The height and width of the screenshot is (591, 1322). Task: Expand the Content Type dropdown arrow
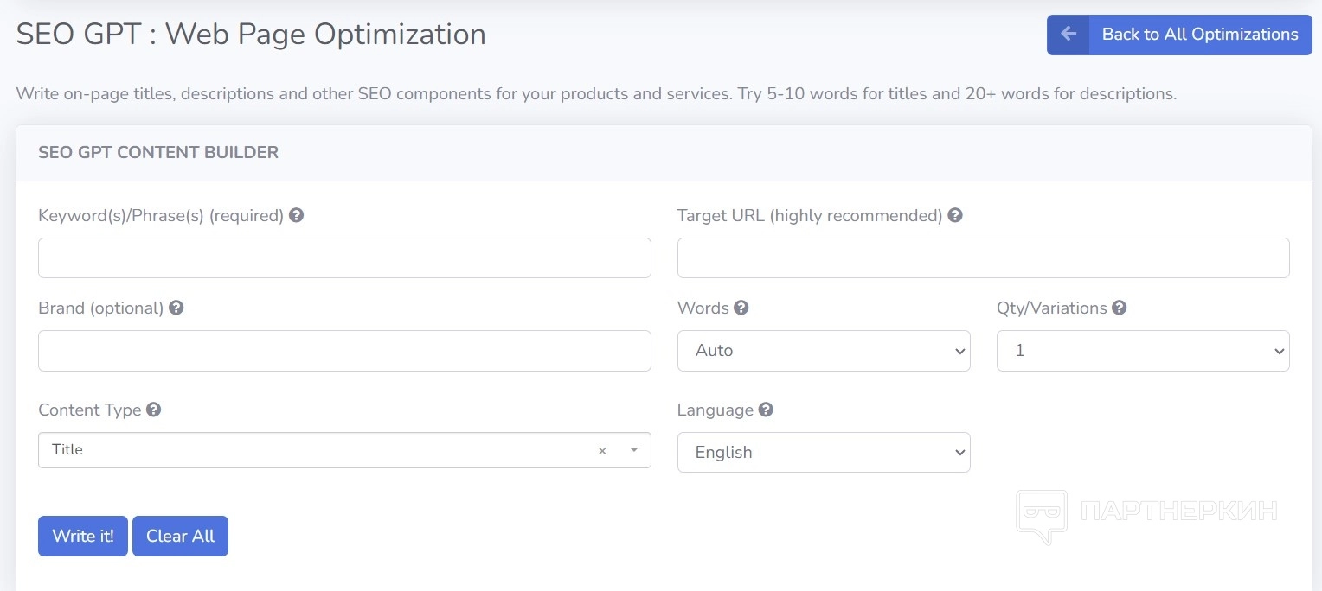tap(634, 450)
